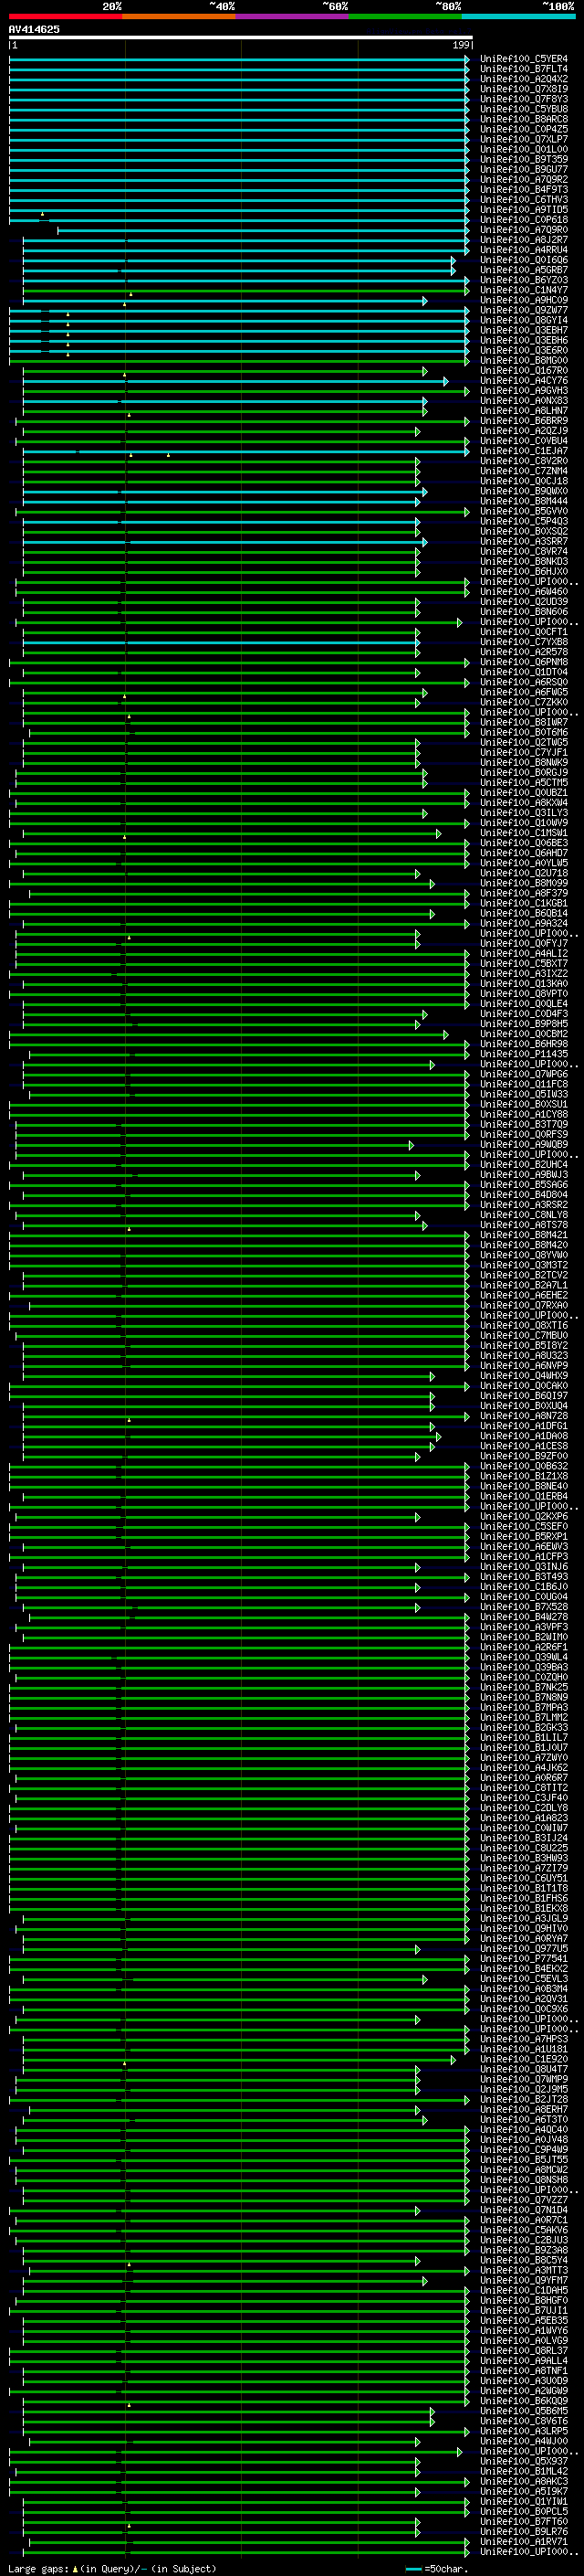
Task: Select UniRef100_A8N728 entry
Action: click(x=523, y=1416)
